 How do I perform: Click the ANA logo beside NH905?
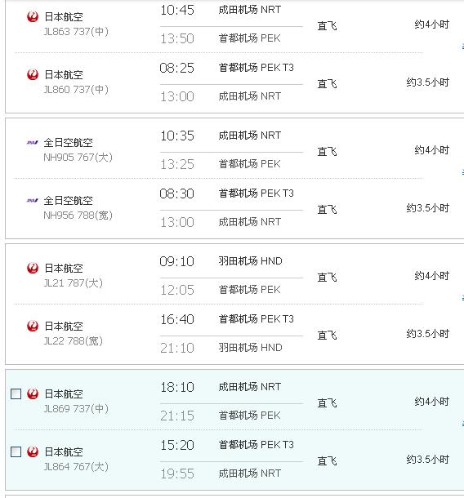(33, 143)
